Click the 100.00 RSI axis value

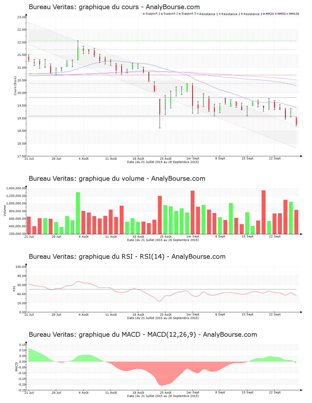pyautogui.click(x=21, y=267)
